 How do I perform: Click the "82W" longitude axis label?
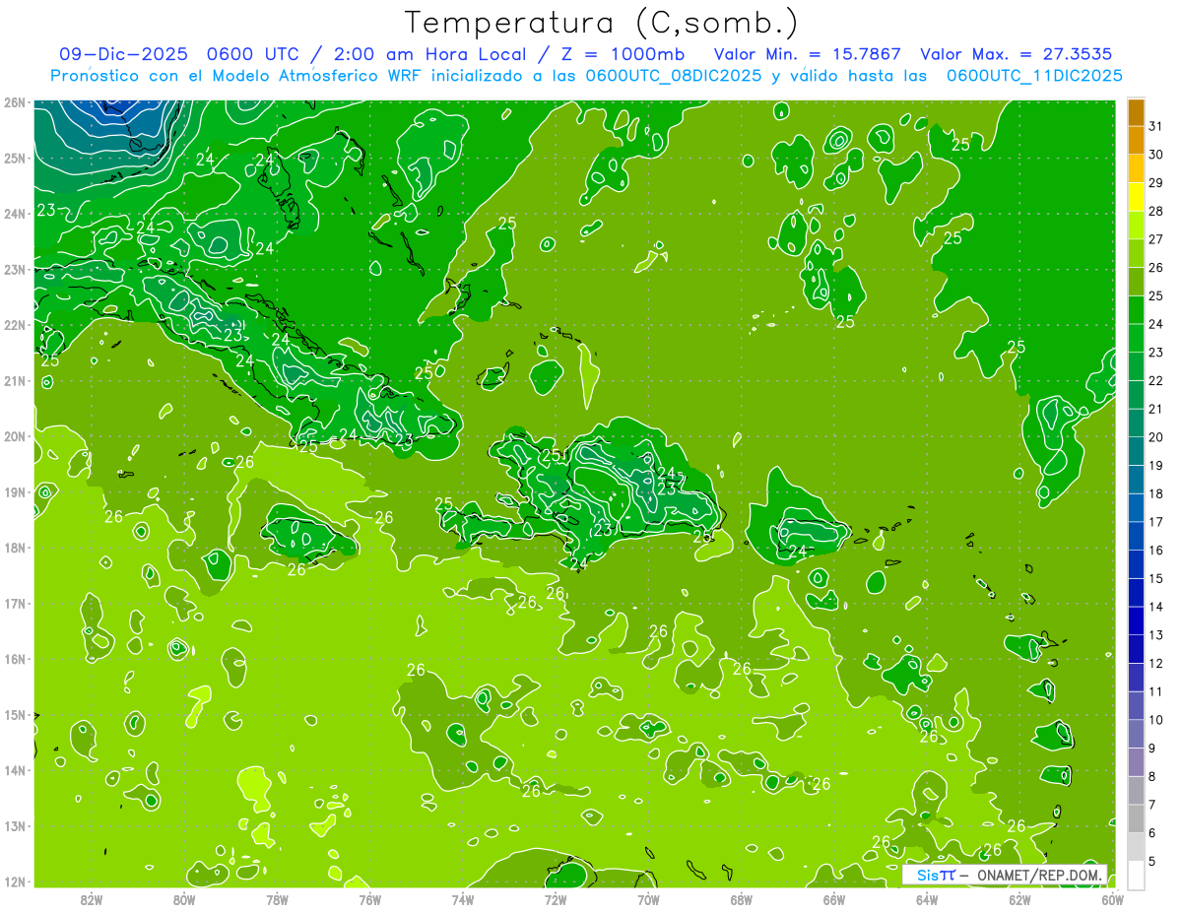click(x=92, y=899)
